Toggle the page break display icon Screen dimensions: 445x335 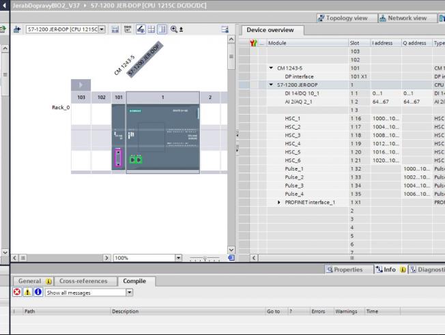140,29
